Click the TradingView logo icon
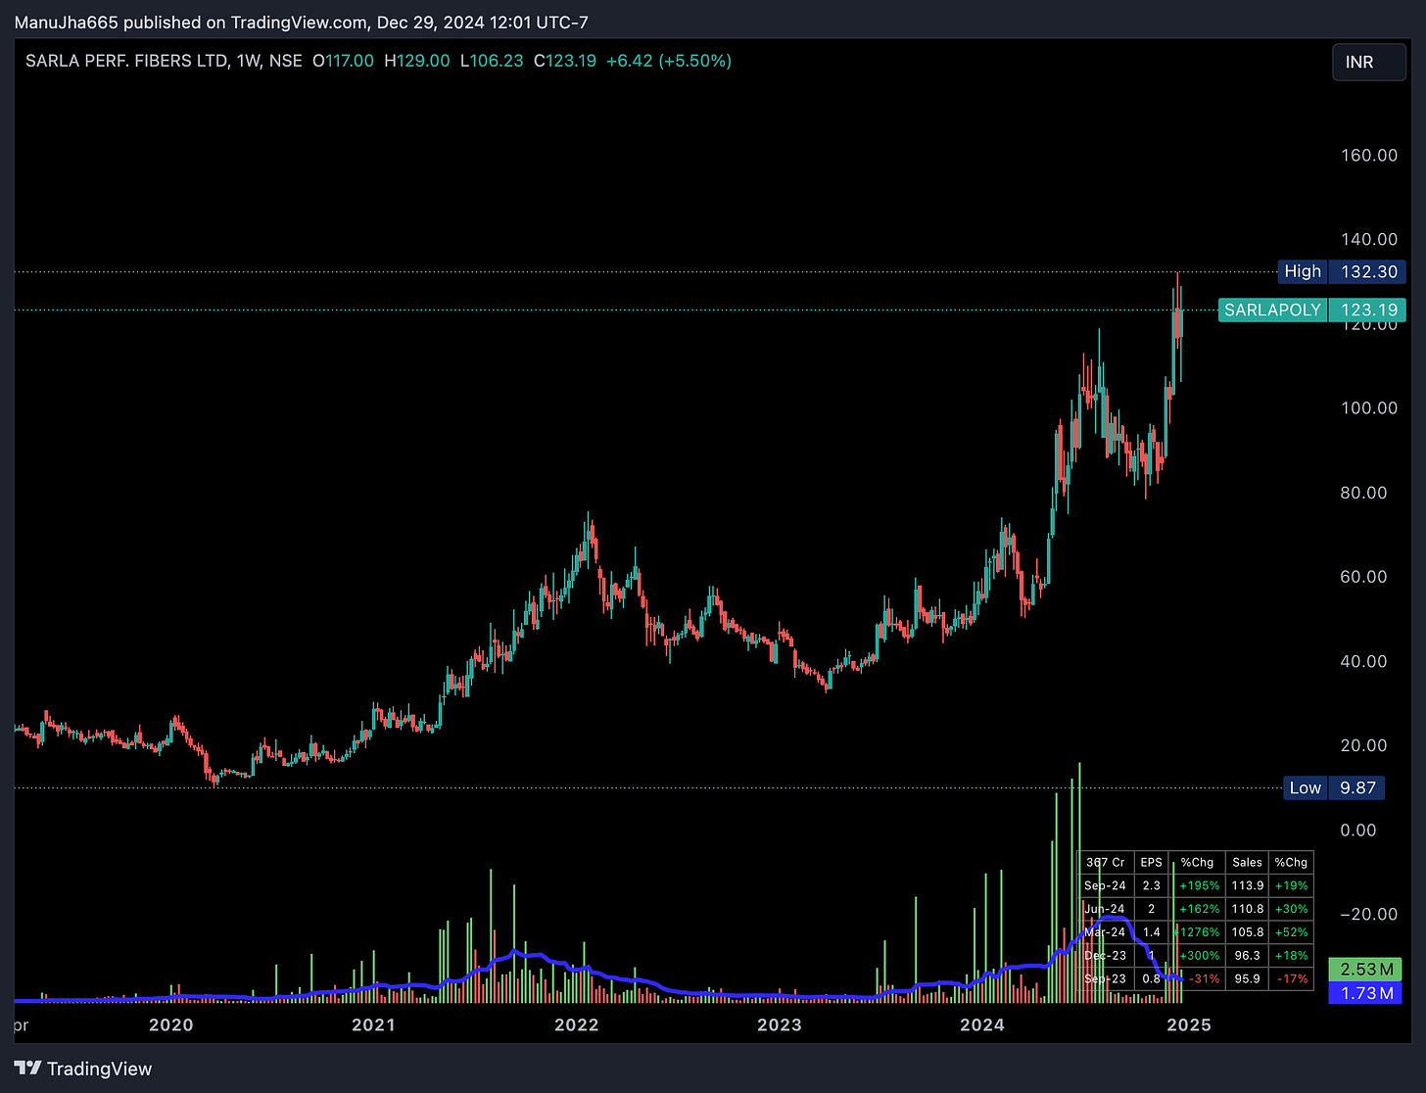Image resolution: width=1426 pixels, height=1093 pixels. tap(27, 1069)
